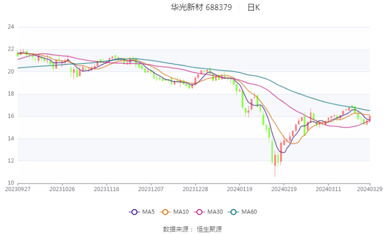Disable the MA60 legend text entry

click(251, 212)
